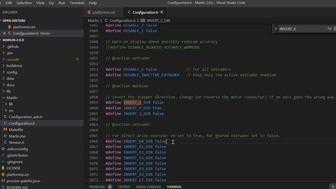Open the Makefile in explorer
Viewport: 336px width, 189px height.
click(16, 130)
